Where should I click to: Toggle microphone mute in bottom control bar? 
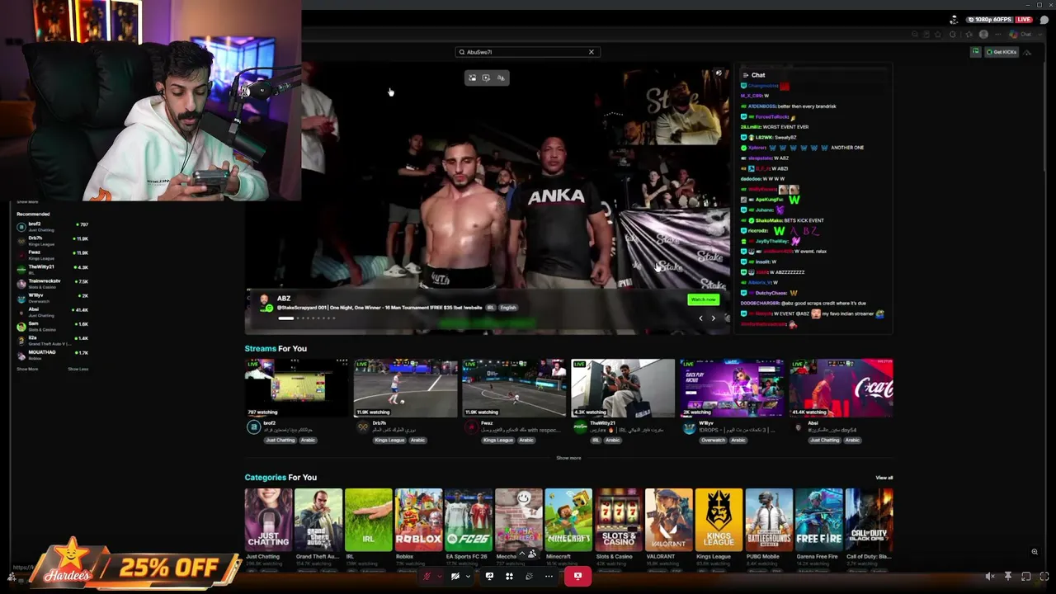click(x=427, y=577)
